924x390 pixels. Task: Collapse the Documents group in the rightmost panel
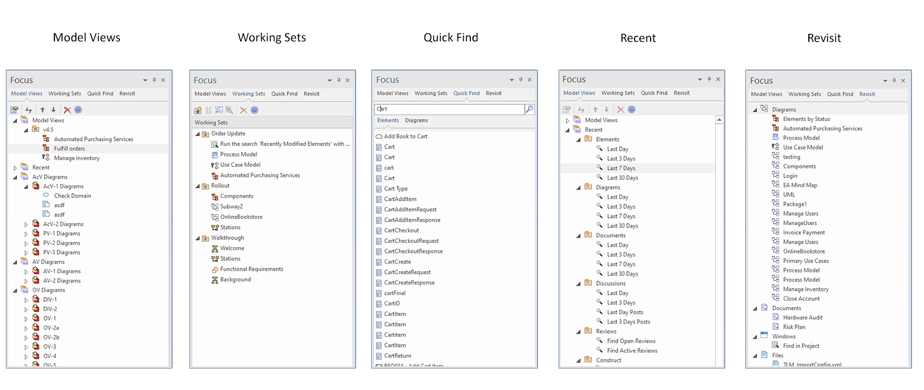754,309
